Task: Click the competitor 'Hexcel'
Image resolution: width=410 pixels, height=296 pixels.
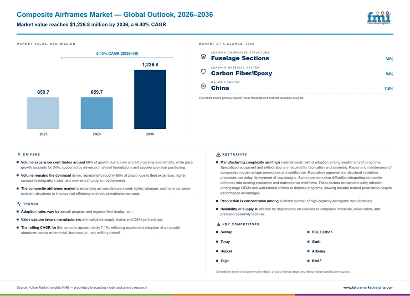Action: 226,251
